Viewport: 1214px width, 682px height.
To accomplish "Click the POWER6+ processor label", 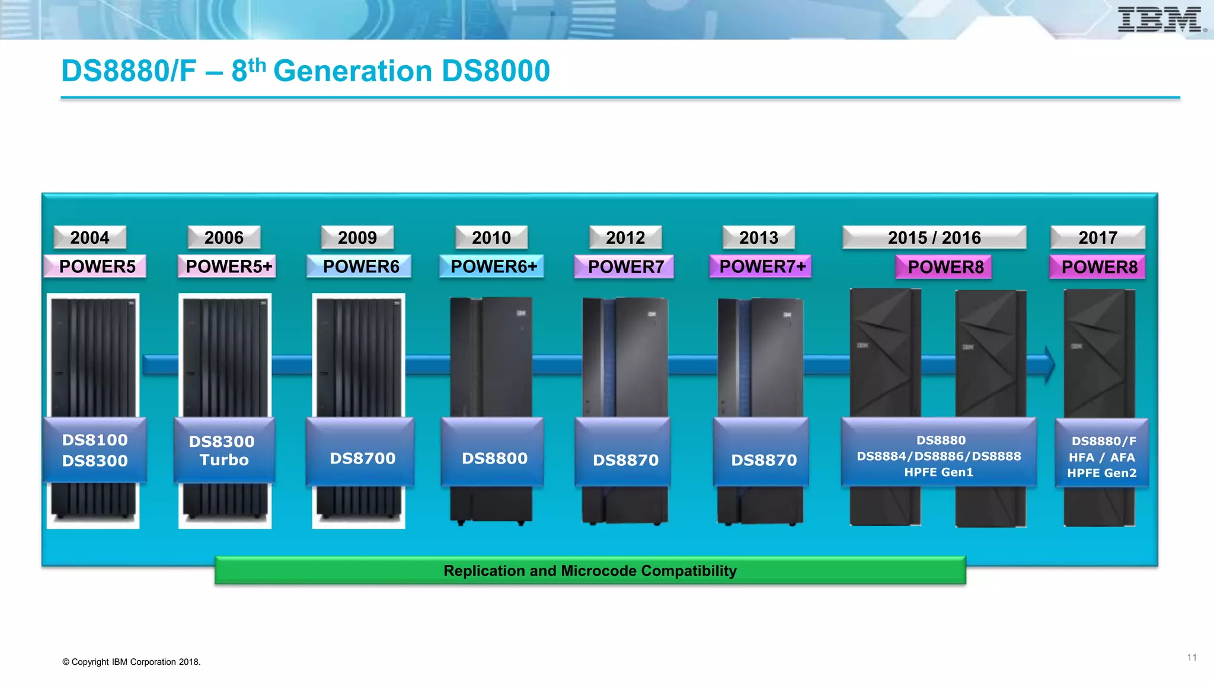I will tap(492, 266).
